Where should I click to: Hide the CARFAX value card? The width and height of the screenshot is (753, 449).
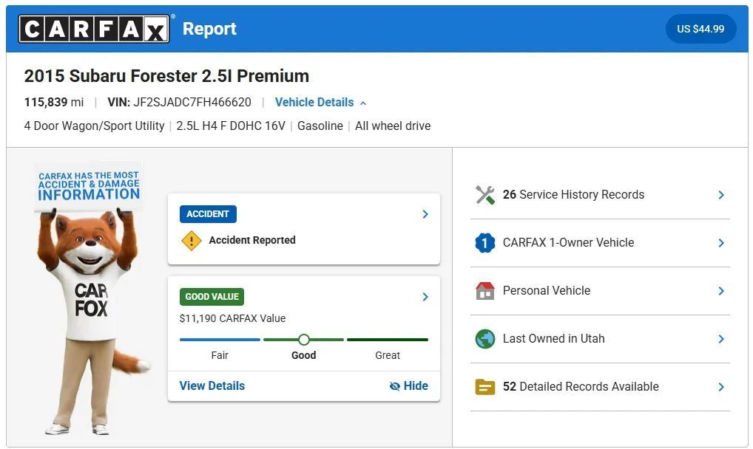pyautogui.click(x=408, y=385)
